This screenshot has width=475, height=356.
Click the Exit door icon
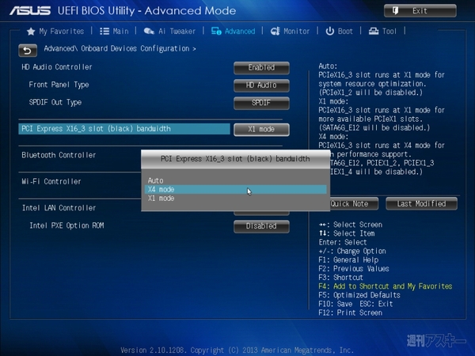[x=395, y=11]
